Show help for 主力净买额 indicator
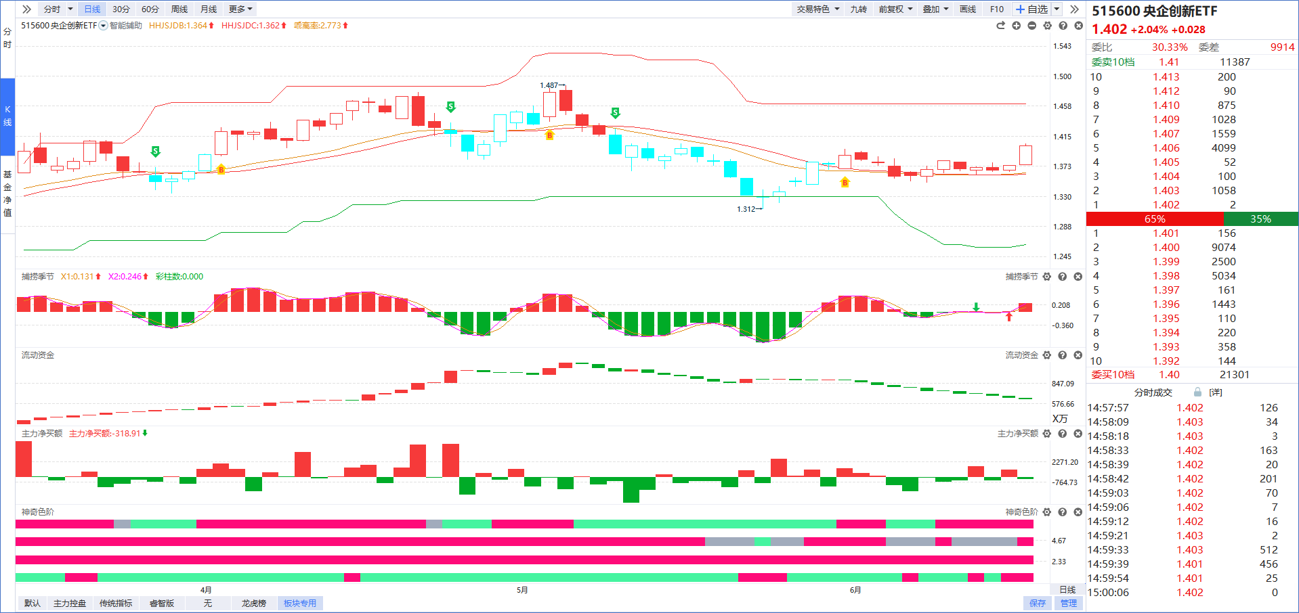1299x613 pixels. point(1063,434)
